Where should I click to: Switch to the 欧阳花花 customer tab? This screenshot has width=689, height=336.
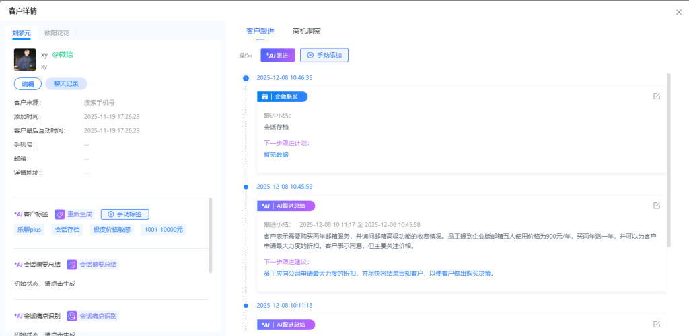coord(57,32)
